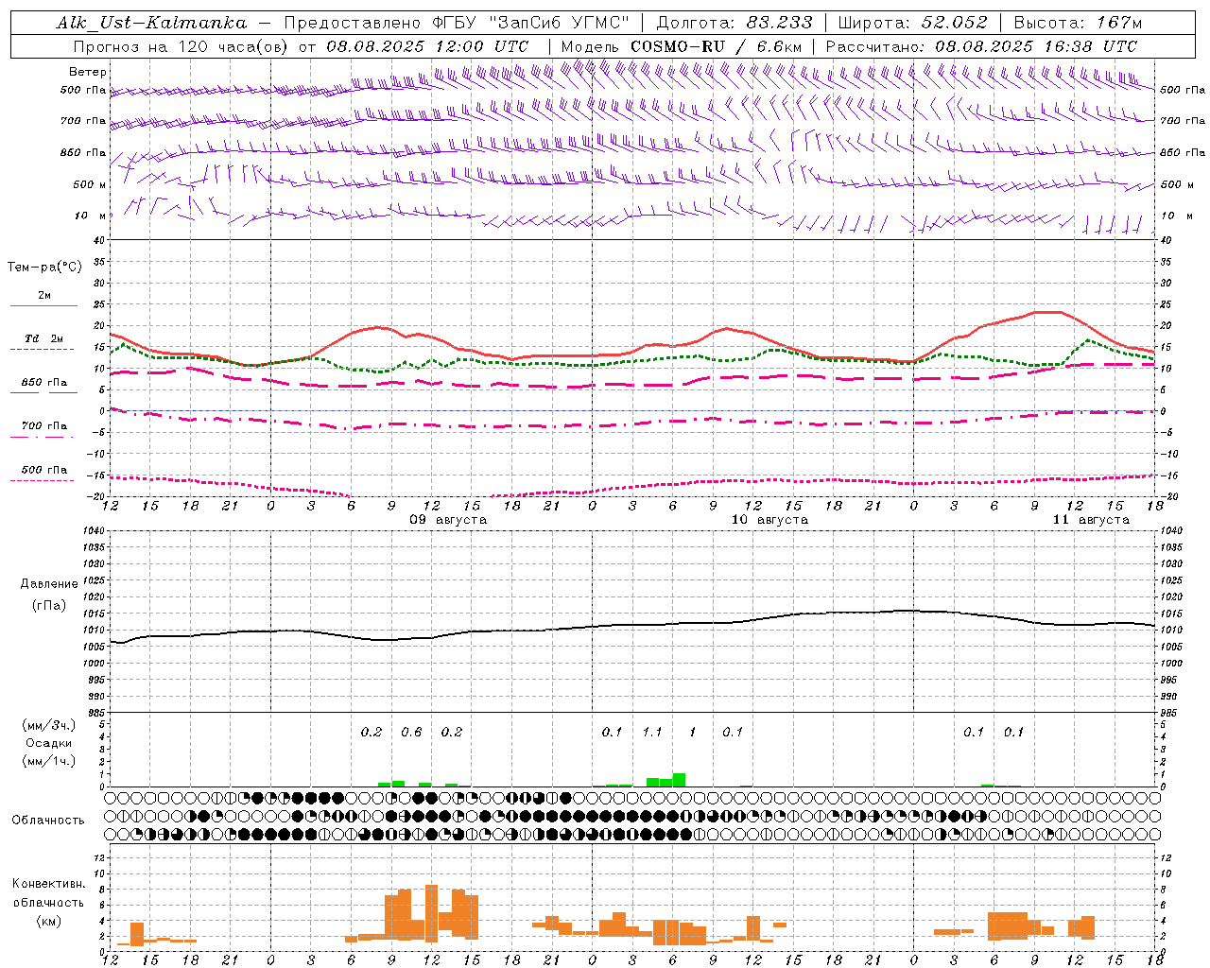Click the 'Давление' pressure panel label
The height and width of the screenshot is (968, 1210).
click(x=49, y=584)
